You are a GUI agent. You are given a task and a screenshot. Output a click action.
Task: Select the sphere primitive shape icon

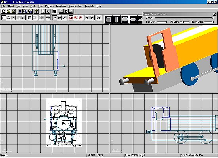[125, 19]
